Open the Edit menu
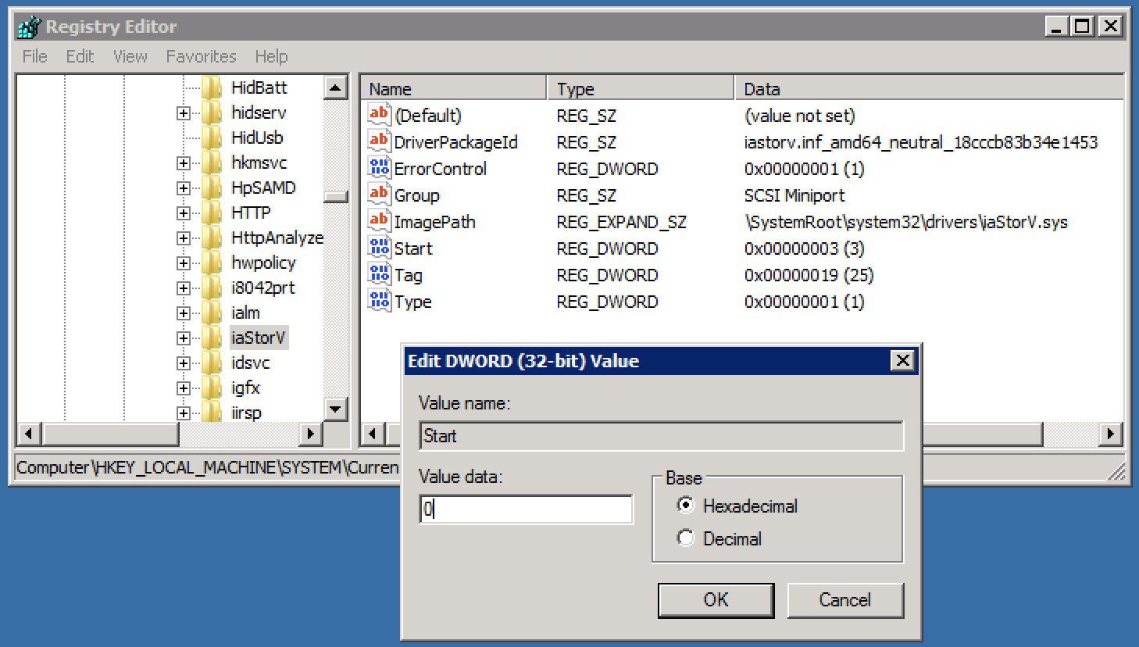 pyautogui.click(x=80, y=56)
